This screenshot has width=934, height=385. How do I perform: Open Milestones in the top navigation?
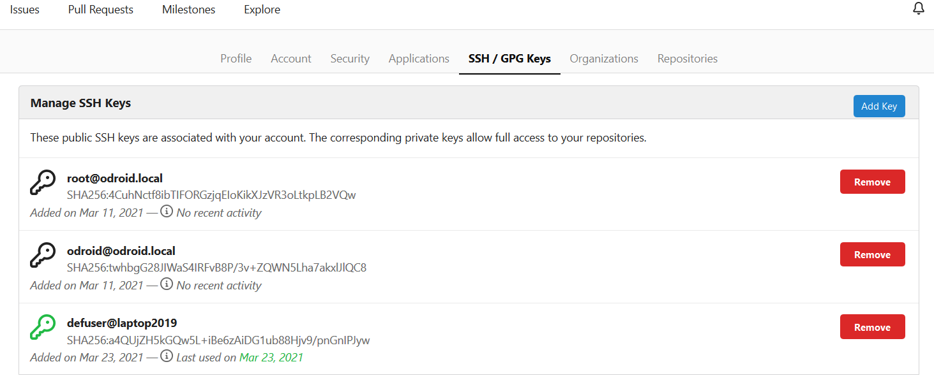(x=188, y=10)
